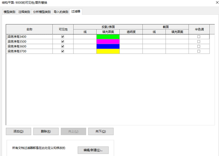
Task: Open magenta fill pattern swatch for 梁底净高3500
Action: pos(108,42)
